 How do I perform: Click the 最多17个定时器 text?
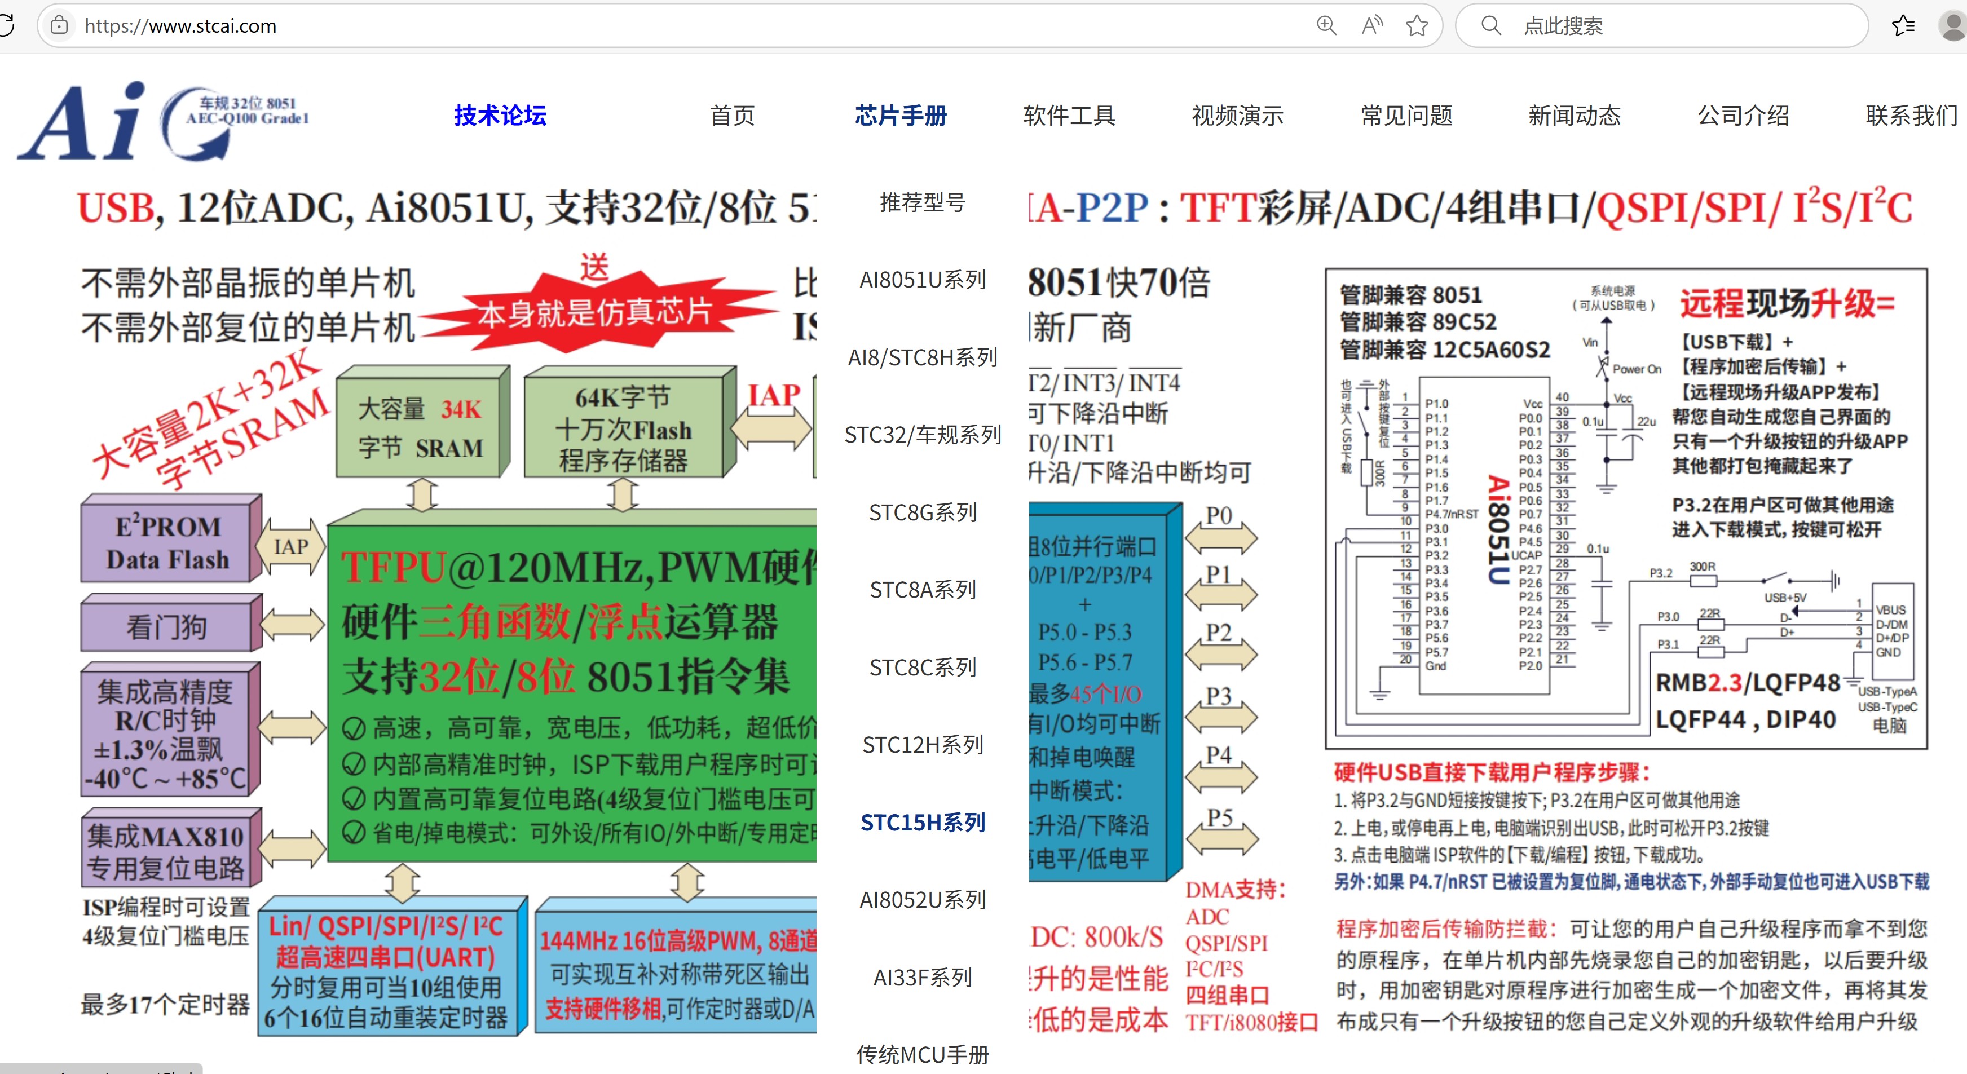[166, 1004]
